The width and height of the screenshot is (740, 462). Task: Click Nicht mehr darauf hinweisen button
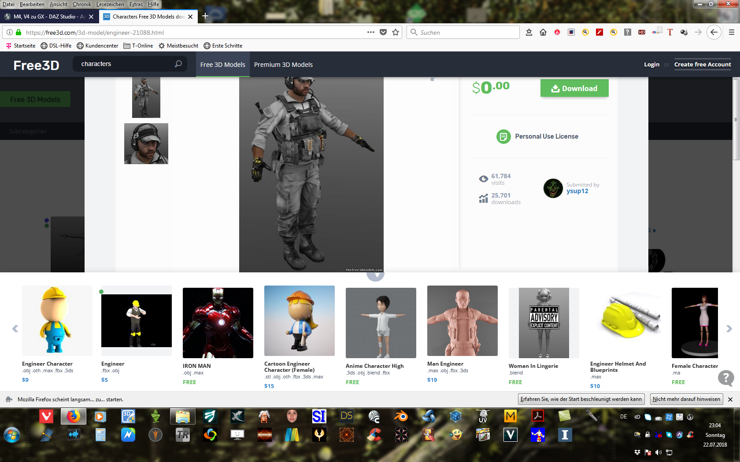click(686, 399)
